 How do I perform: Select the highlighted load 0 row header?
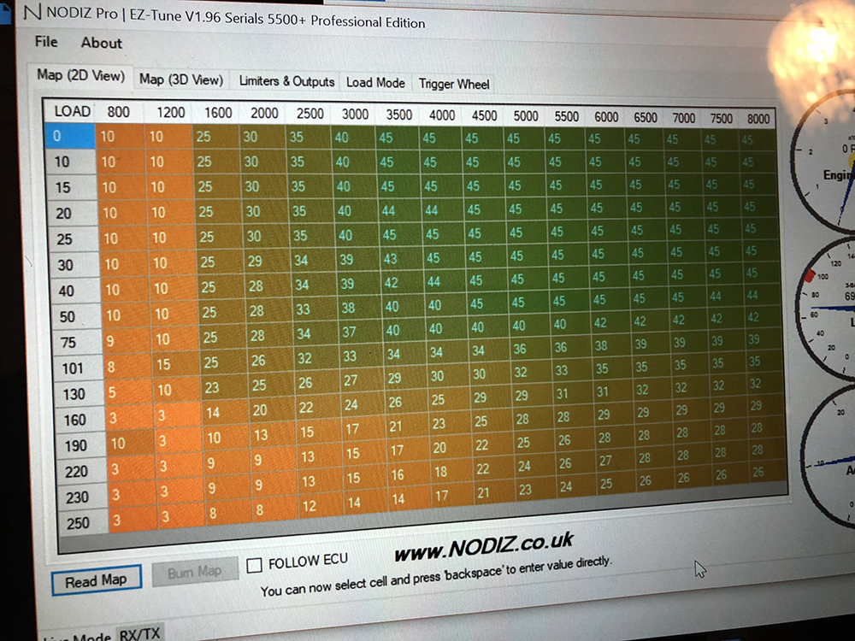click(70, 136)
